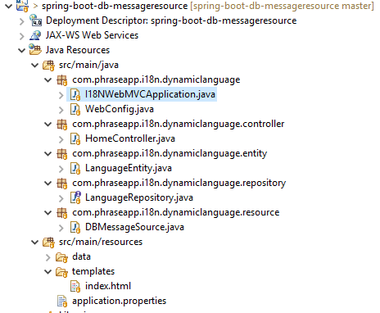Select the project name 'spring-boot-db-messageresource'
Viewport: 380px width, 313px height.
[x=115, y=6]
